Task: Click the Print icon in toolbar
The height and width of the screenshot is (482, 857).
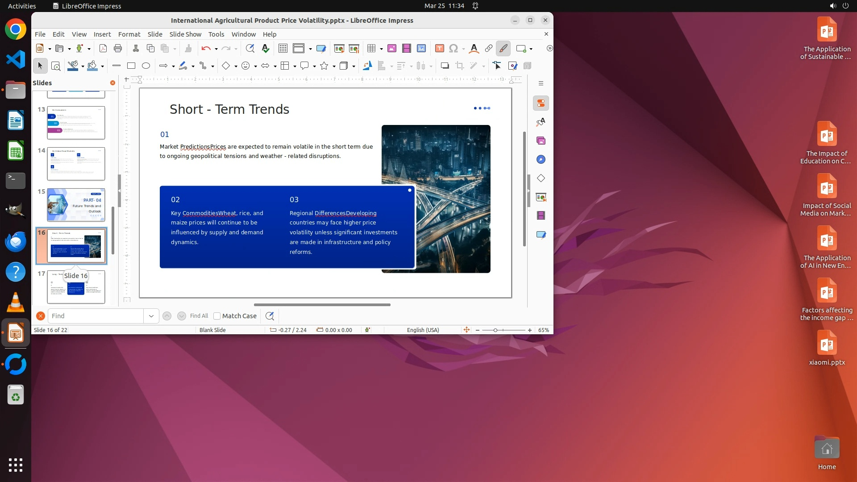Action: [x=118, y=49]
